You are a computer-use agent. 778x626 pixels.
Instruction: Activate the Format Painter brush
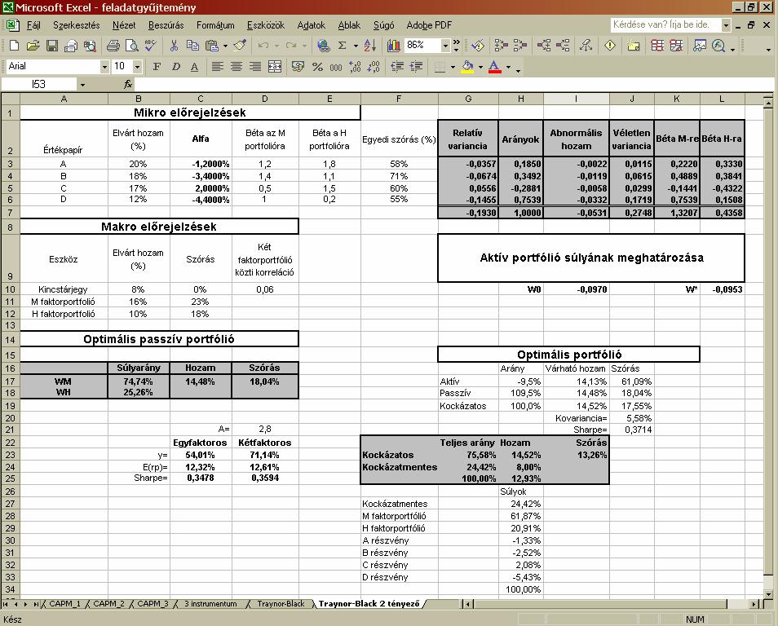pyautogui.click(x=240, y=46)
